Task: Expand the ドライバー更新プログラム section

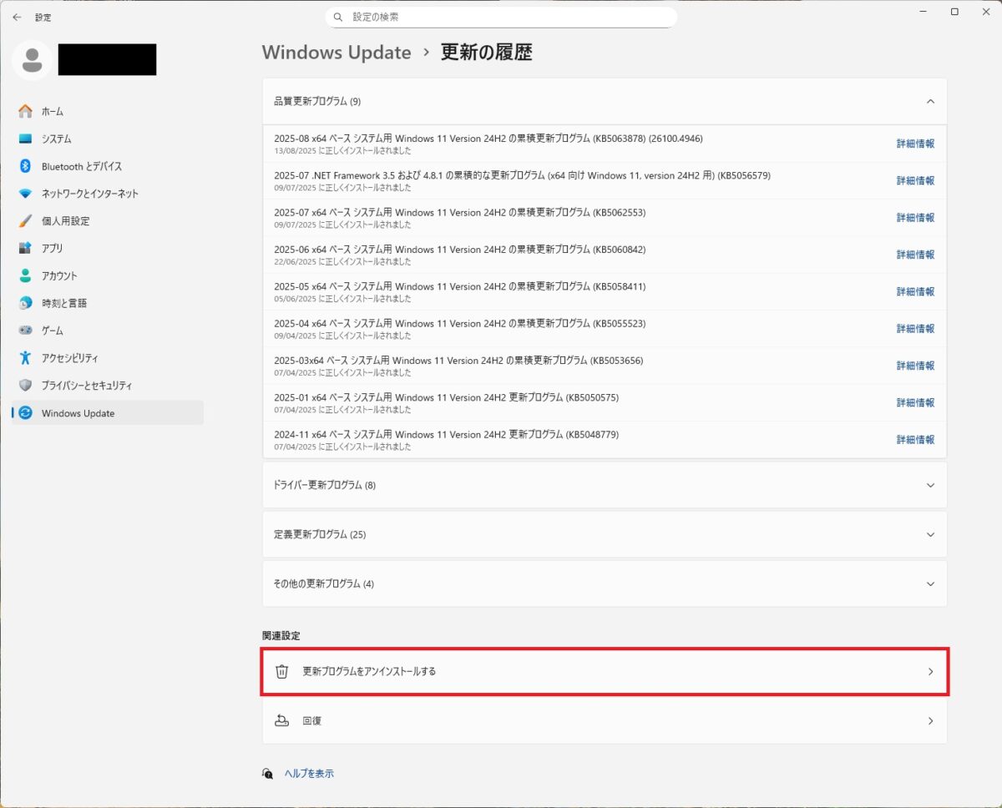Action: (930, 485)
